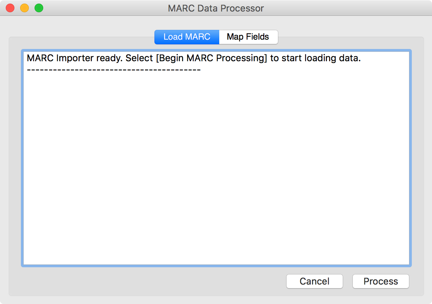Click the bottom of the empty log text area
Screen dimensions: 432x304
click(216, 258)
